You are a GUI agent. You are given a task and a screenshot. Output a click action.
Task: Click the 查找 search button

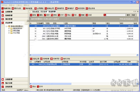coord(128,15)
